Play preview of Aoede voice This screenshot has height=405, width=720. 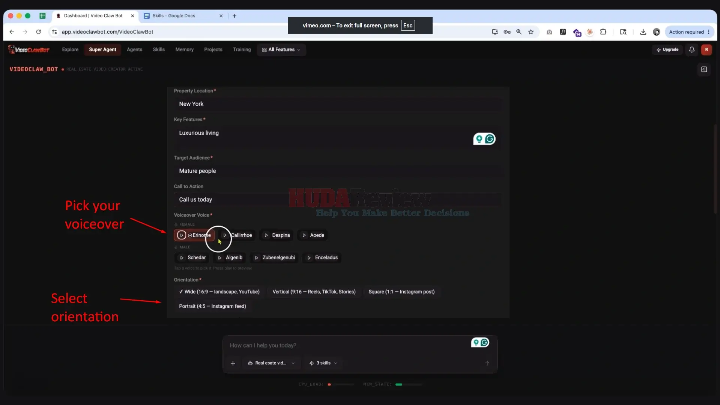point(304,235)
